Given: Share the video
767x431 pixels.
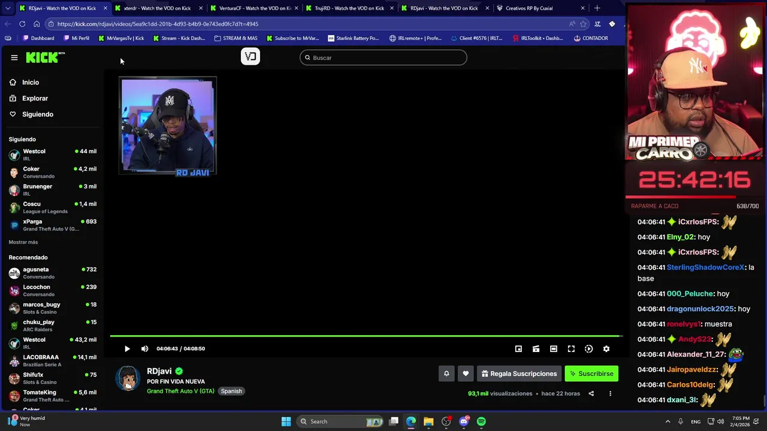Looking at the screenshot, I should 591,393.
